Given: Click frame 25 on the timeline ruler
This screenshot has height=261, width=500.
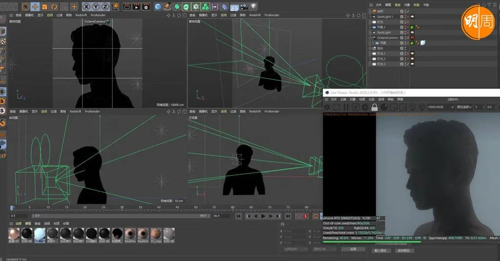Looking at the screenshot, I should (x=103, y=208).
